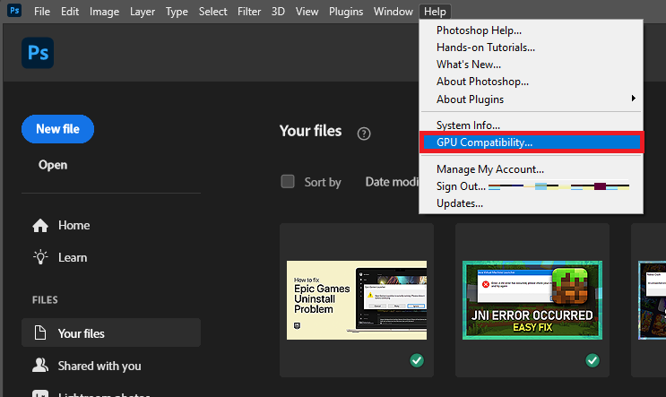
Task: Open the Filter menu in the menu bar
Action: [249, 12]
